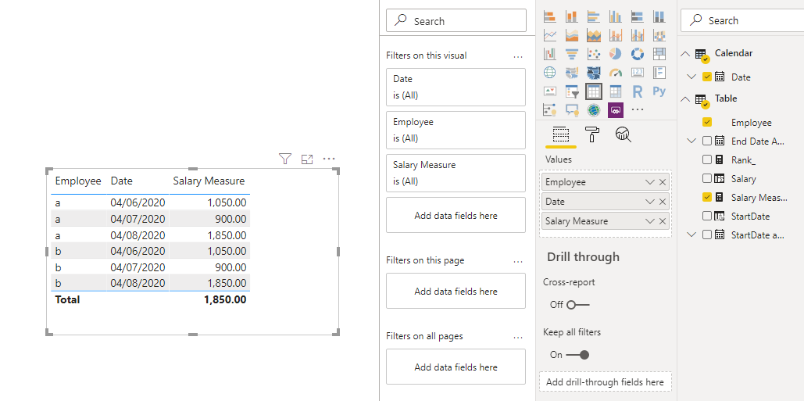Open filter icon above the table visual
Viewport: 804px width, 401px height.
285,159
